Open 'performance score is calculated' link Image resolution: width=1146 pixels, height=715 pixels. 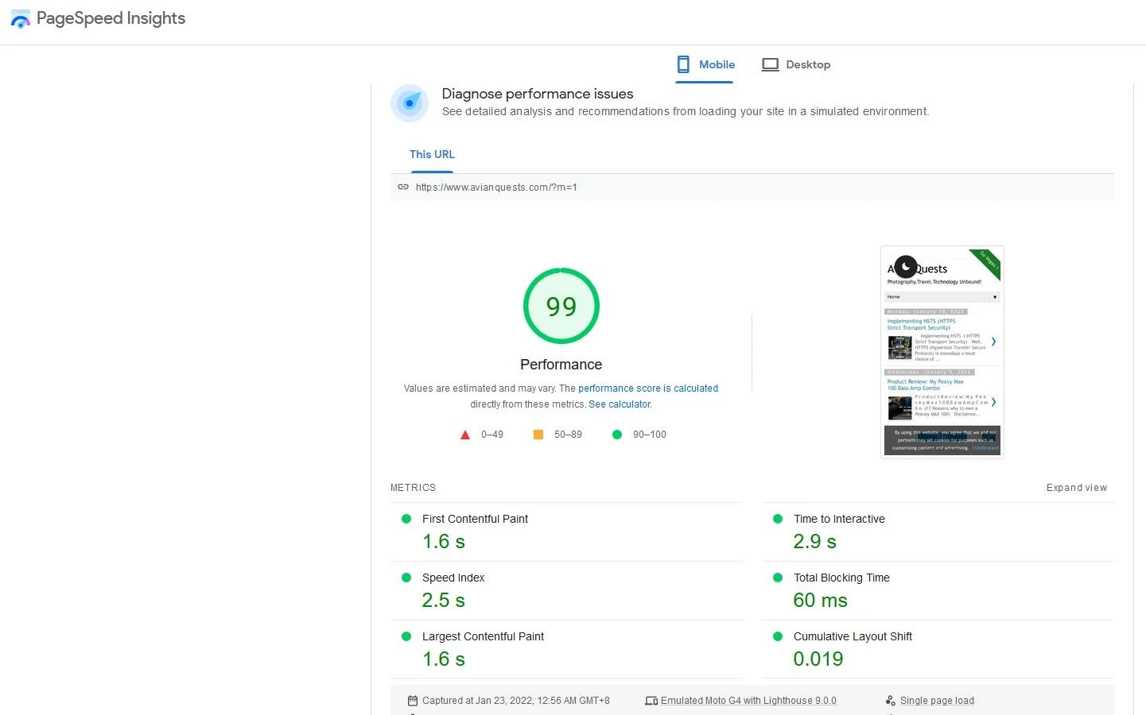648,388
